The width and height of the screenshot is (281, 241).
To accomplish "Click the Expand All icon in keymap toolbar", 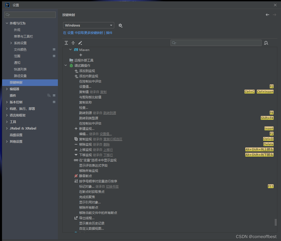I will 66,43.
